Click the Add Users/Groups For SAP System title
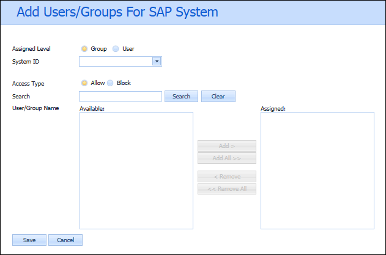Screen dimensions: 386x255 click(x=117, y=12)
